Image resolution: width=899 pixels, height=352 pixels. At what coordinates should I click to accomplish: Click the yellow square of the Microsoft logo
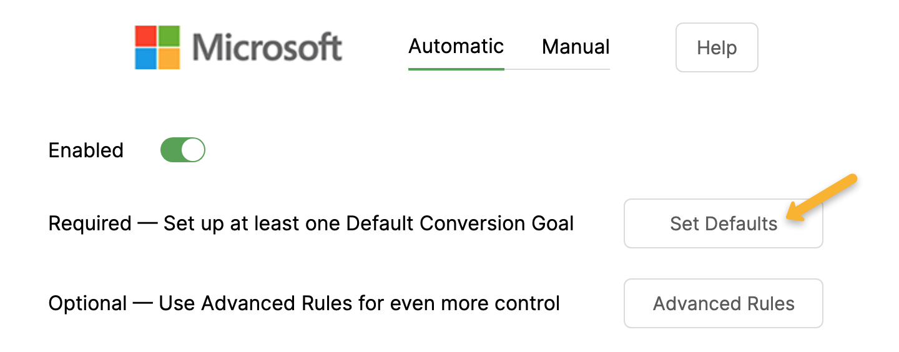[x=169, y=58]
